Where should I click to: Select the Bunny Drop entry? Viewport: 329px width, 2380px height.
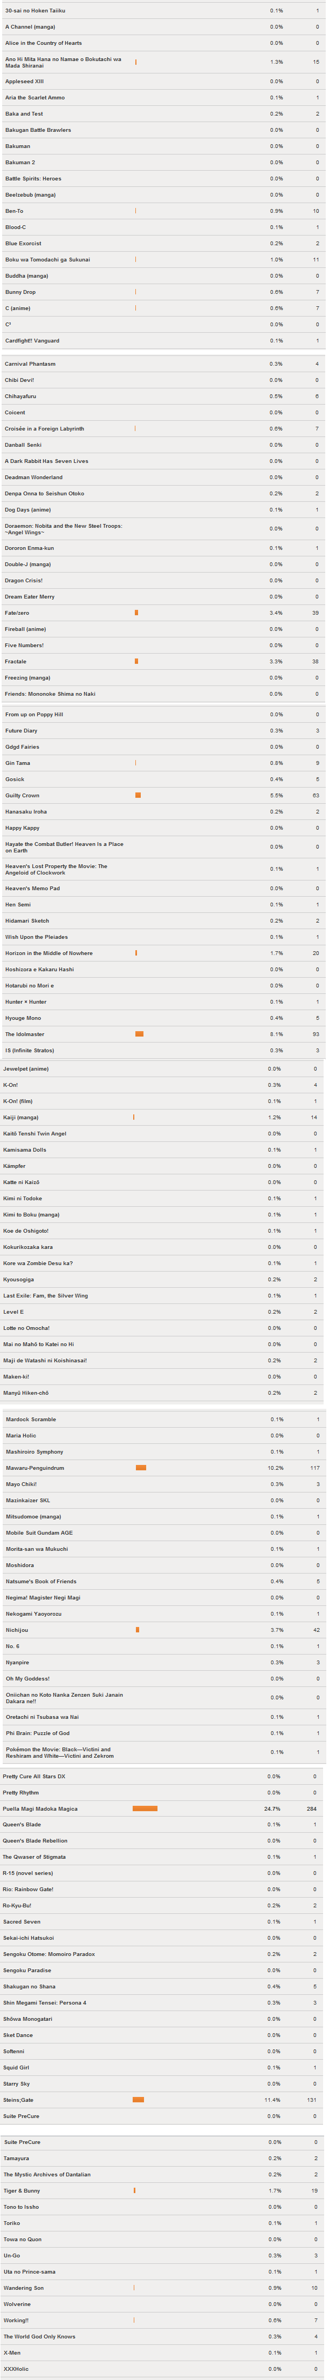point(20,292)
